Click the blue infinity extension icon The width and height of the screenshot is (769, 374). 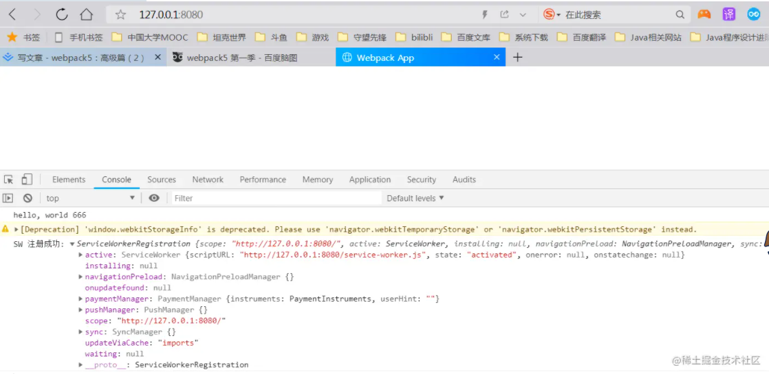point(754,15)
